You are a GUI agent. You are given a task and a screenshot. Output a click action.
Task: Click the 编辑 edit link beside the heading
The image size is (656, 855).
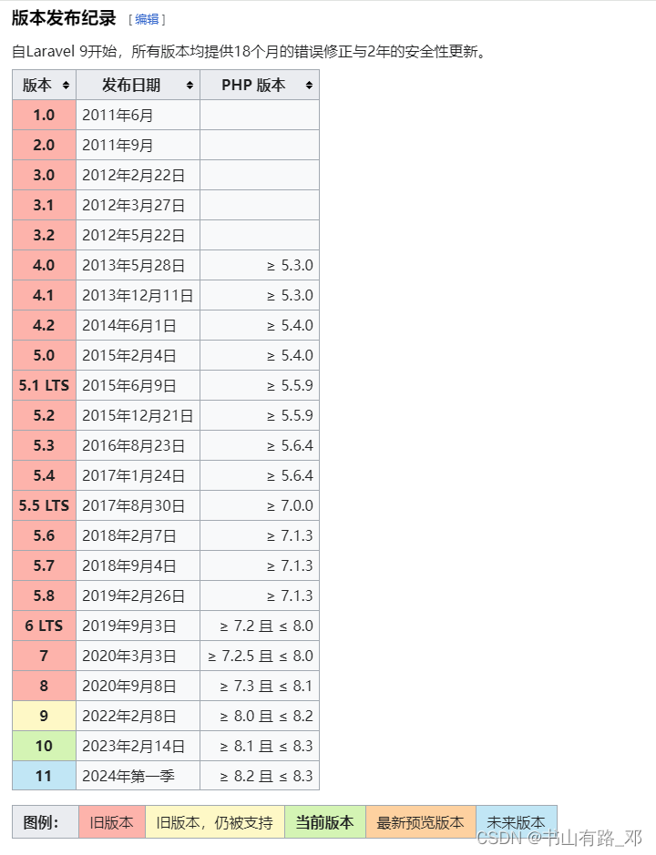point(147,19)
